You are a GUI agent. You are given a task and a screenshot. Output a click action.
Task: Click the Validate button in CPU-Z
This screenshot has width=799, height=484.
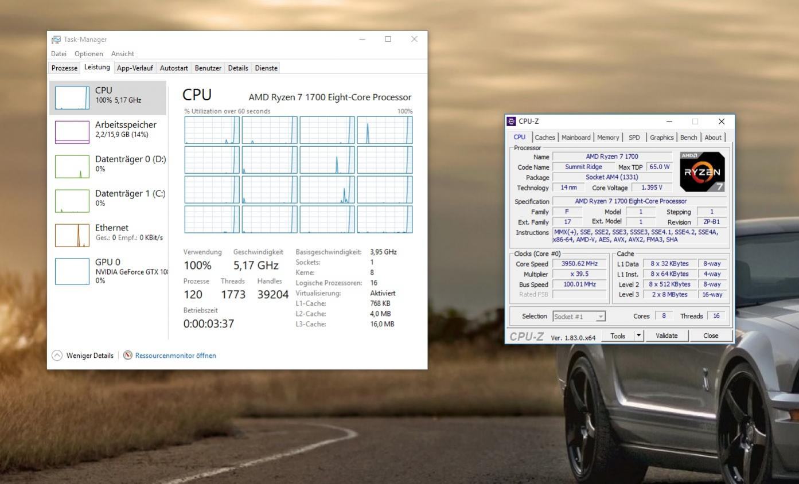(x=667, y=336)
